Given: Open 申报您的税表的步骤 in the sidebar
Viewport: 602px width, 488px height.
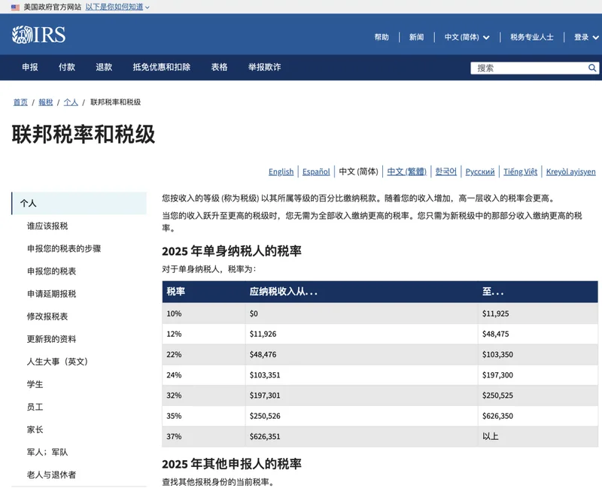Looking at the screenshot, I should 64,249.
